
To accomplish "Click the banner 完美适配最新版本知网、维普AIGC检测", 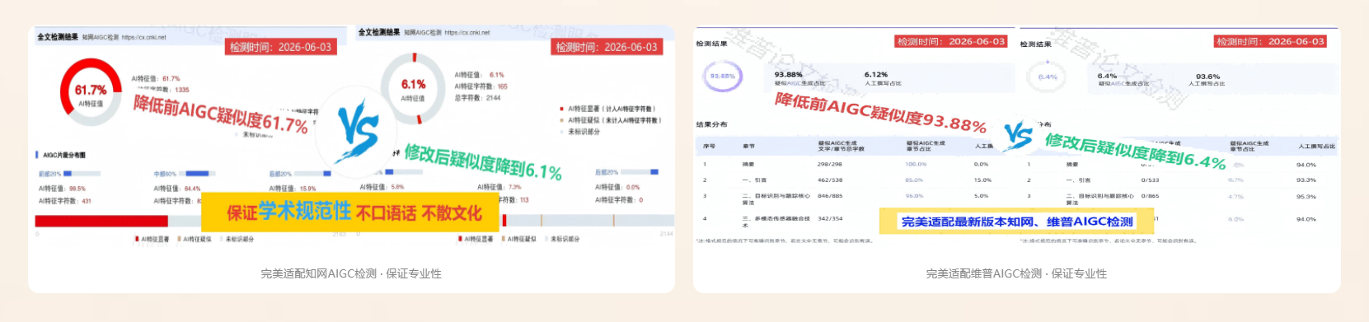I will click(x=1017, y=222).
